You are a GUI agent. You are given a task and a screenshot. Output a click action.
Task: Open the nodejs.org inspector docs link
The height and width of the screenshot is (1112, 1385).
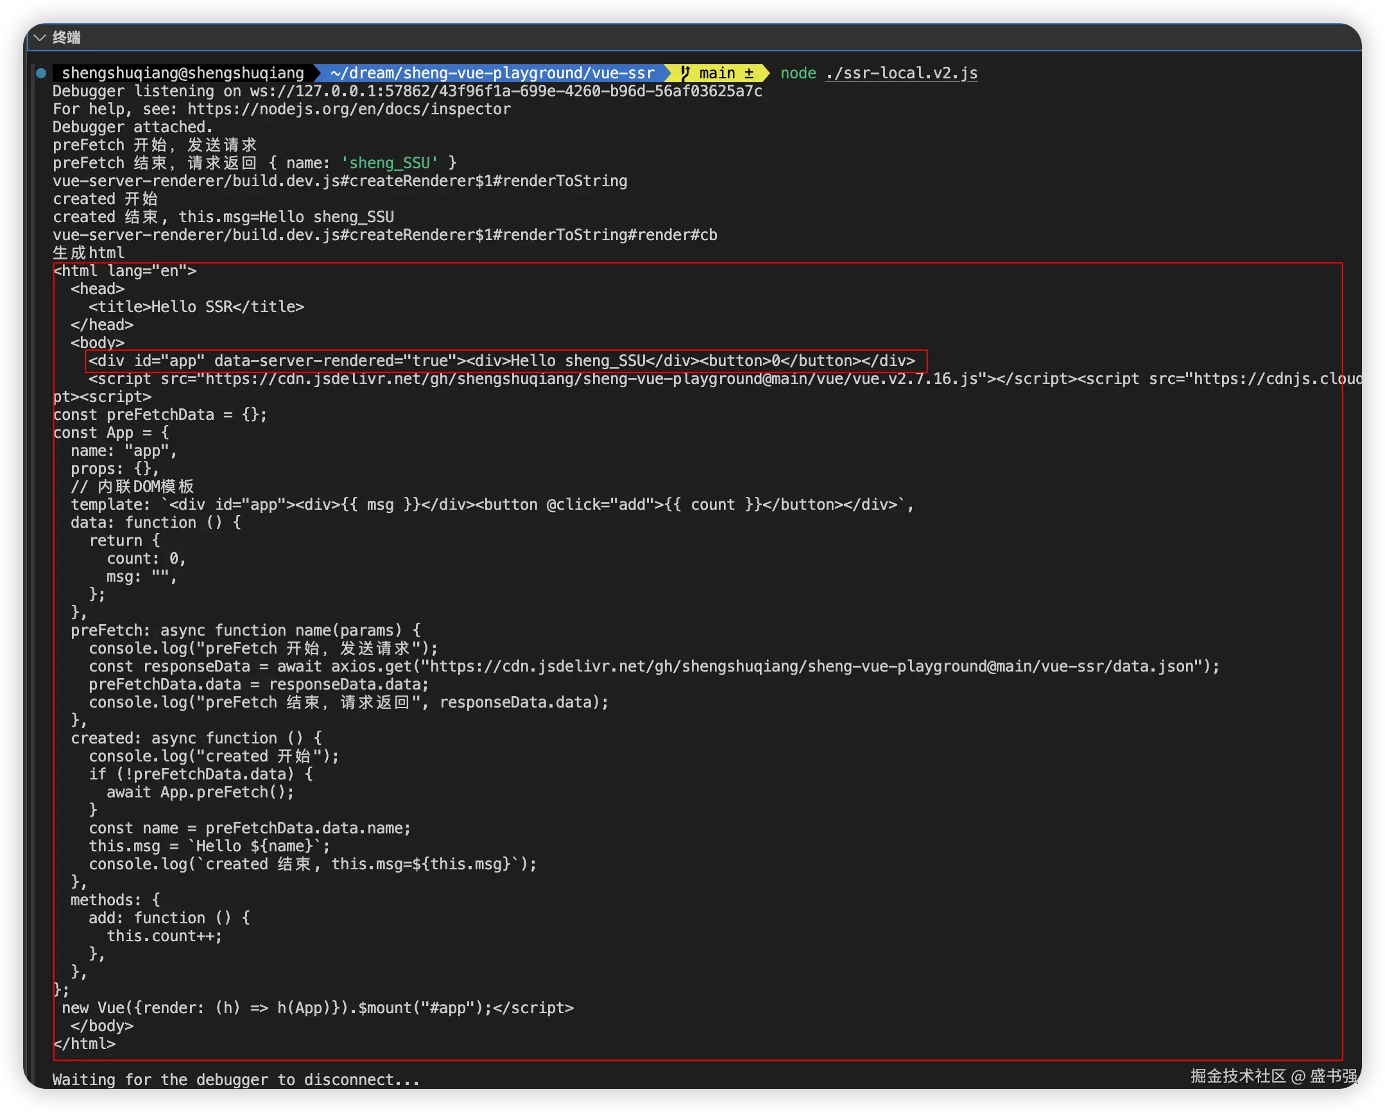(x=349, y=109)
